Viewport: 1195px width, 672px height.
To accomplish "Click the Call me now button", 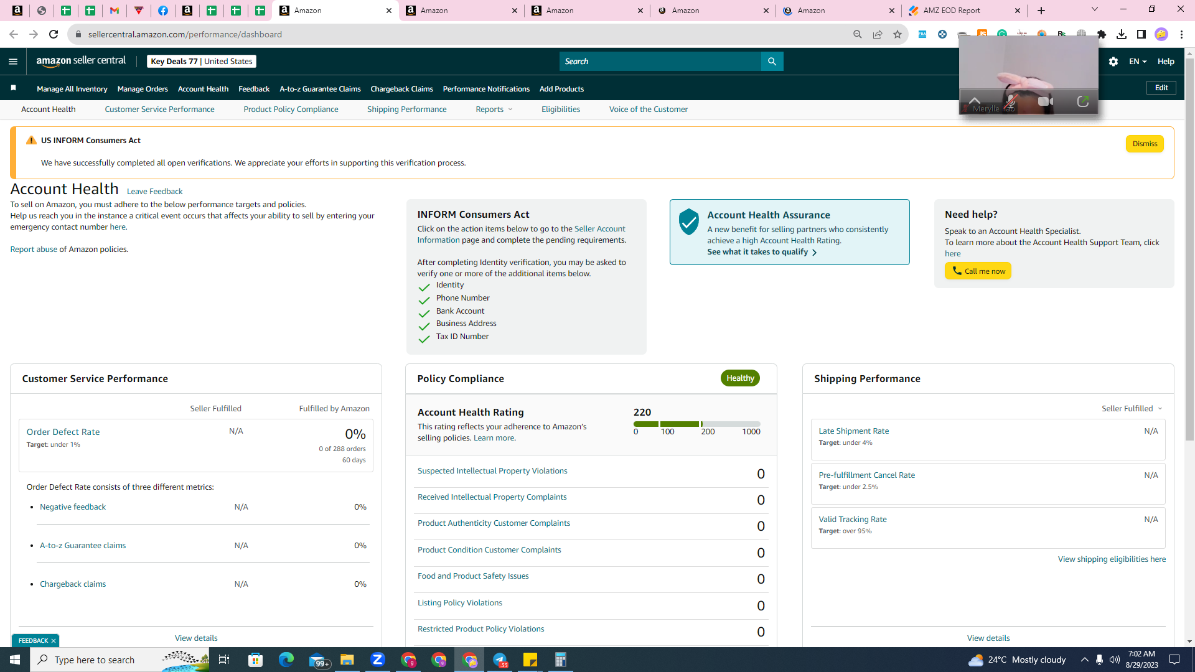I will point(978,271).
